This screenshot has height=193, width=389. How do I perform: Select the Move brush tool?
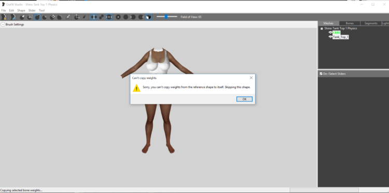(x=52, y=17)
